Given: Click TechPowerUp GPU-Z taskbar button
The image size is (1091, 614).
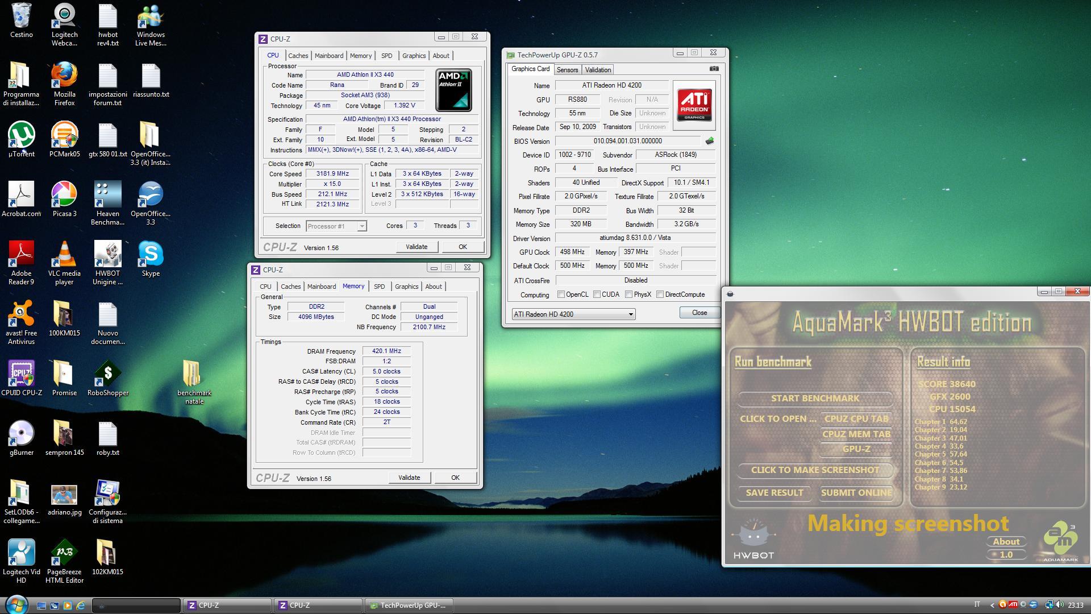Looking at the screenshot, I should click(409, 605).
